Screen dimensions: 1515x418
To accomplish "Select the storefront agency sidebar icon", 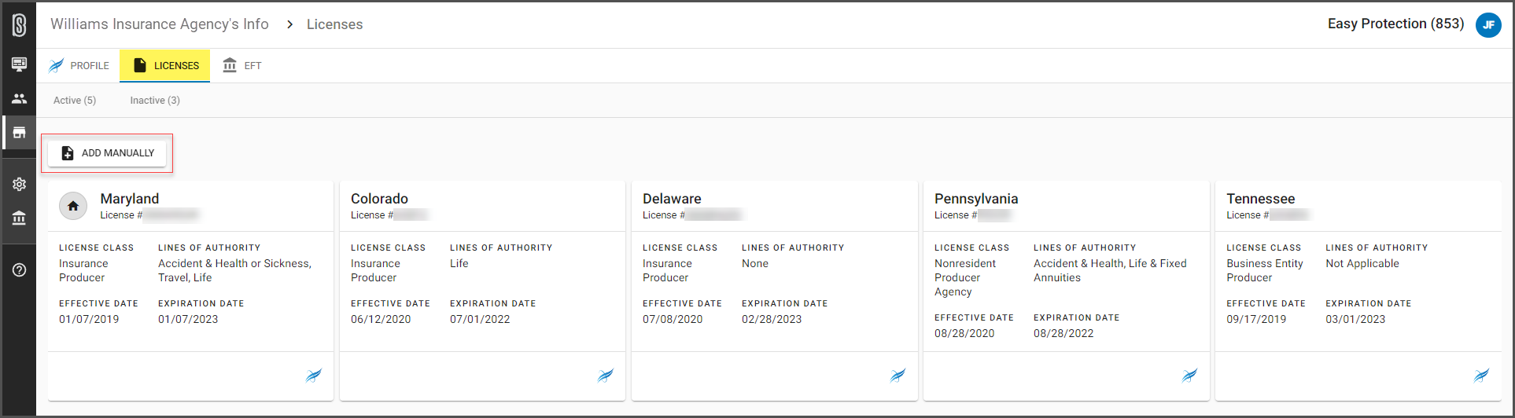I will tap(19, 133).
